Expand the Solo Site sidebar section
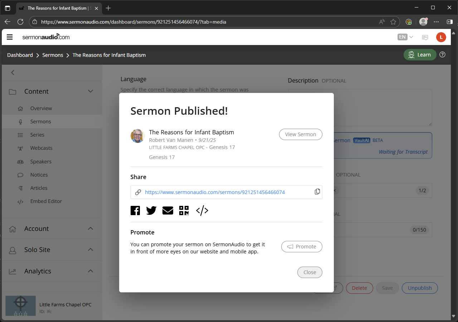Viewport: 458px width, 322px height. pyautogui.click(x=91, y=250)
